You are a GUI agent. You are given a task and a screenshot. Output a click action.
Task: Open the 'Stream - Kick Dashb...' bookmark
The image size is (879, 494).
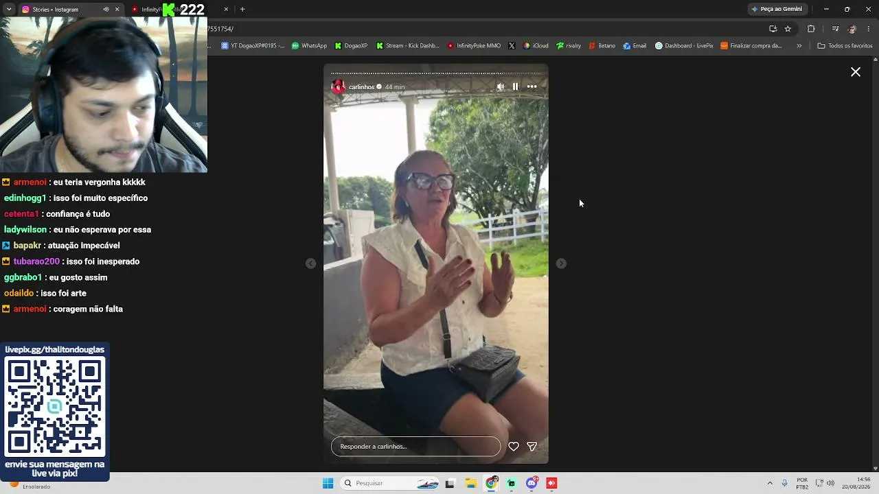pos(407,46)
